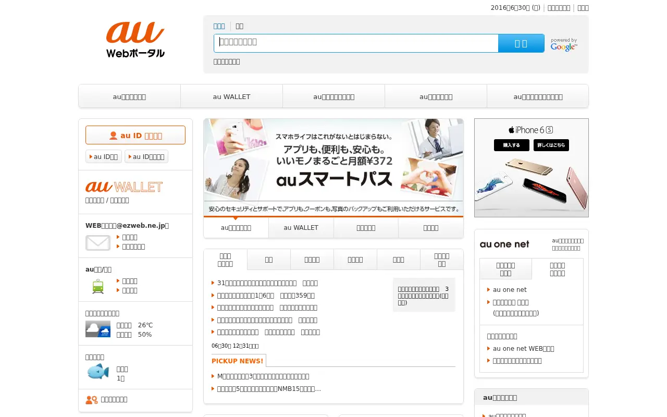Open the au Smart Pass banner image

click(333, 168)
